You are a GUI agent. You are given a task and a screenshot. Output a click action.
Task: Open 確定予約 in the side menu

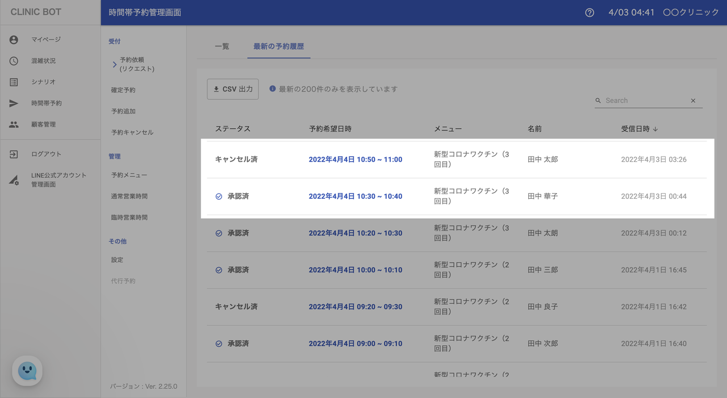click(123, 90)
